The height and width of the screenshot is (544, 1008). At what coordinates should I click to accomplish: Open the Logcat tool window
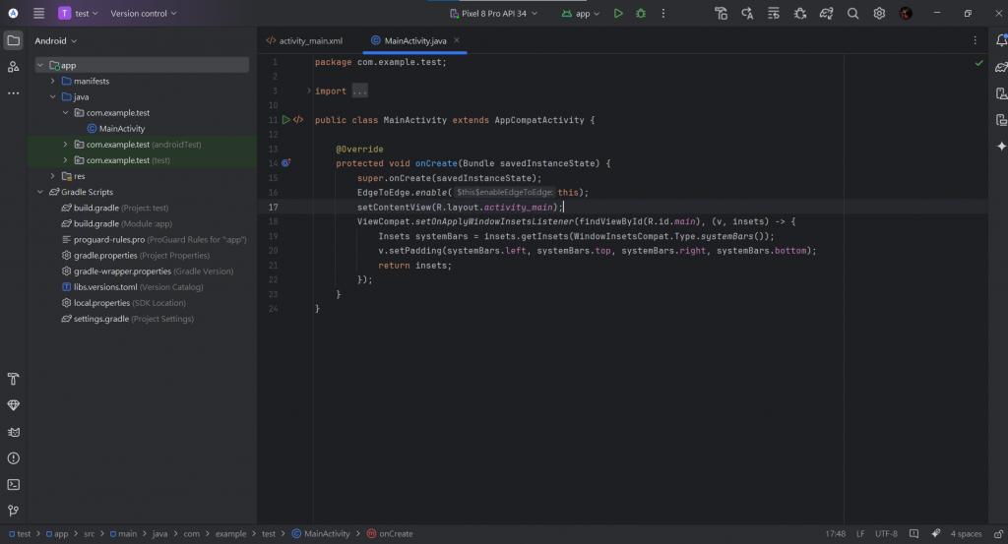coord(14,432)
